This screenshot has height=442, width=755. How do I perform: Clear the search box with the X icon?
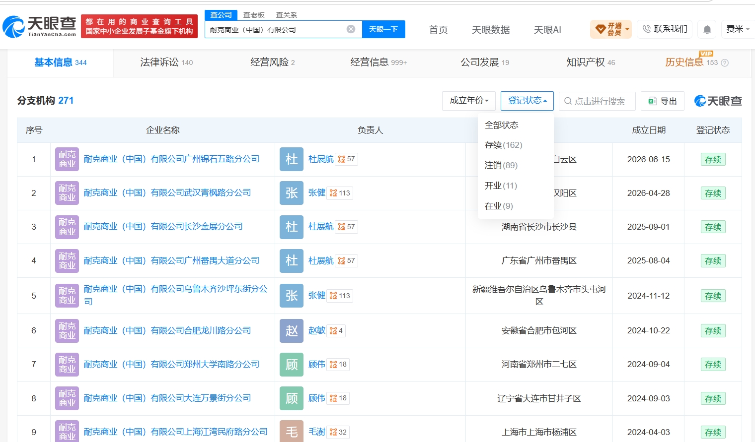pos(351,29)
